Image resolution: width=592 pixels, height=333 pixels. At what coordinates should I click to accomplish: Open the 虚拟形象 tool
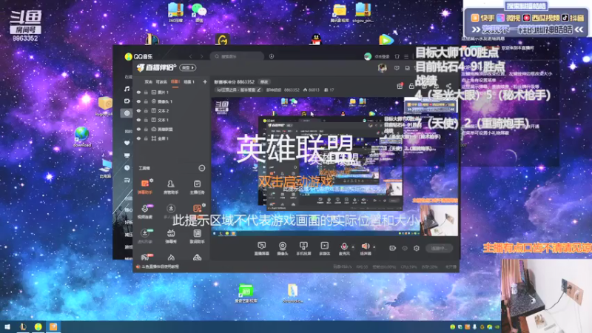tap(145, 236)
